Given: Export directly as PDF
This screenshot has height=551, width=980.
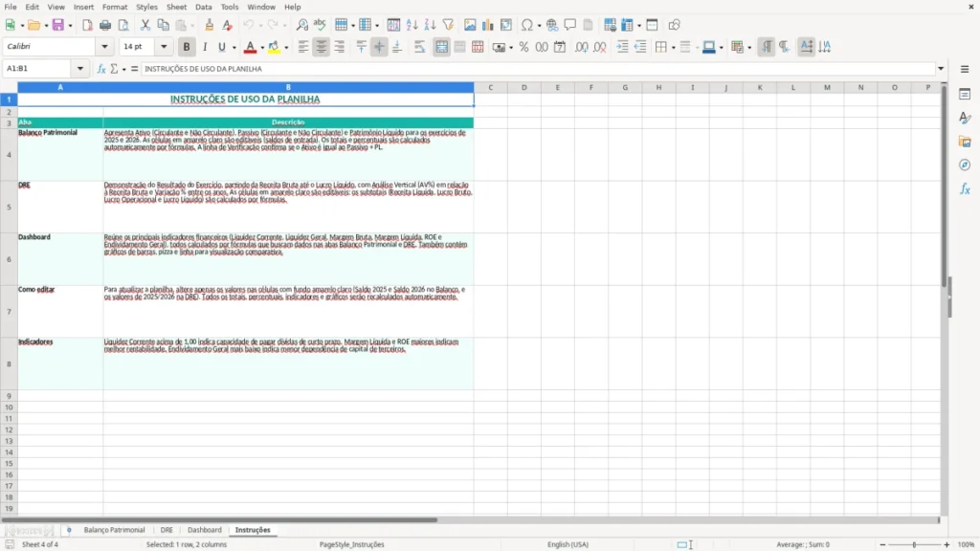Looking at the screenshot, I should 87,25.
